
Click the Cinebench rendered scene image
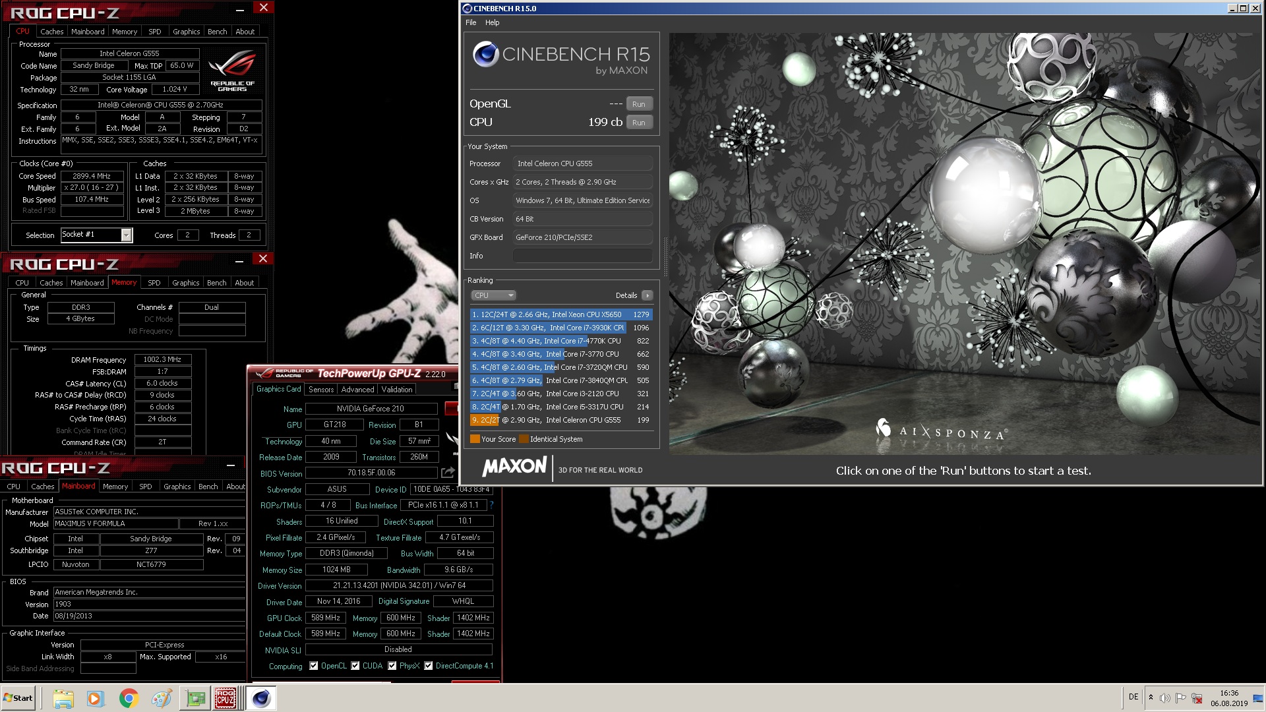(965, 243)
